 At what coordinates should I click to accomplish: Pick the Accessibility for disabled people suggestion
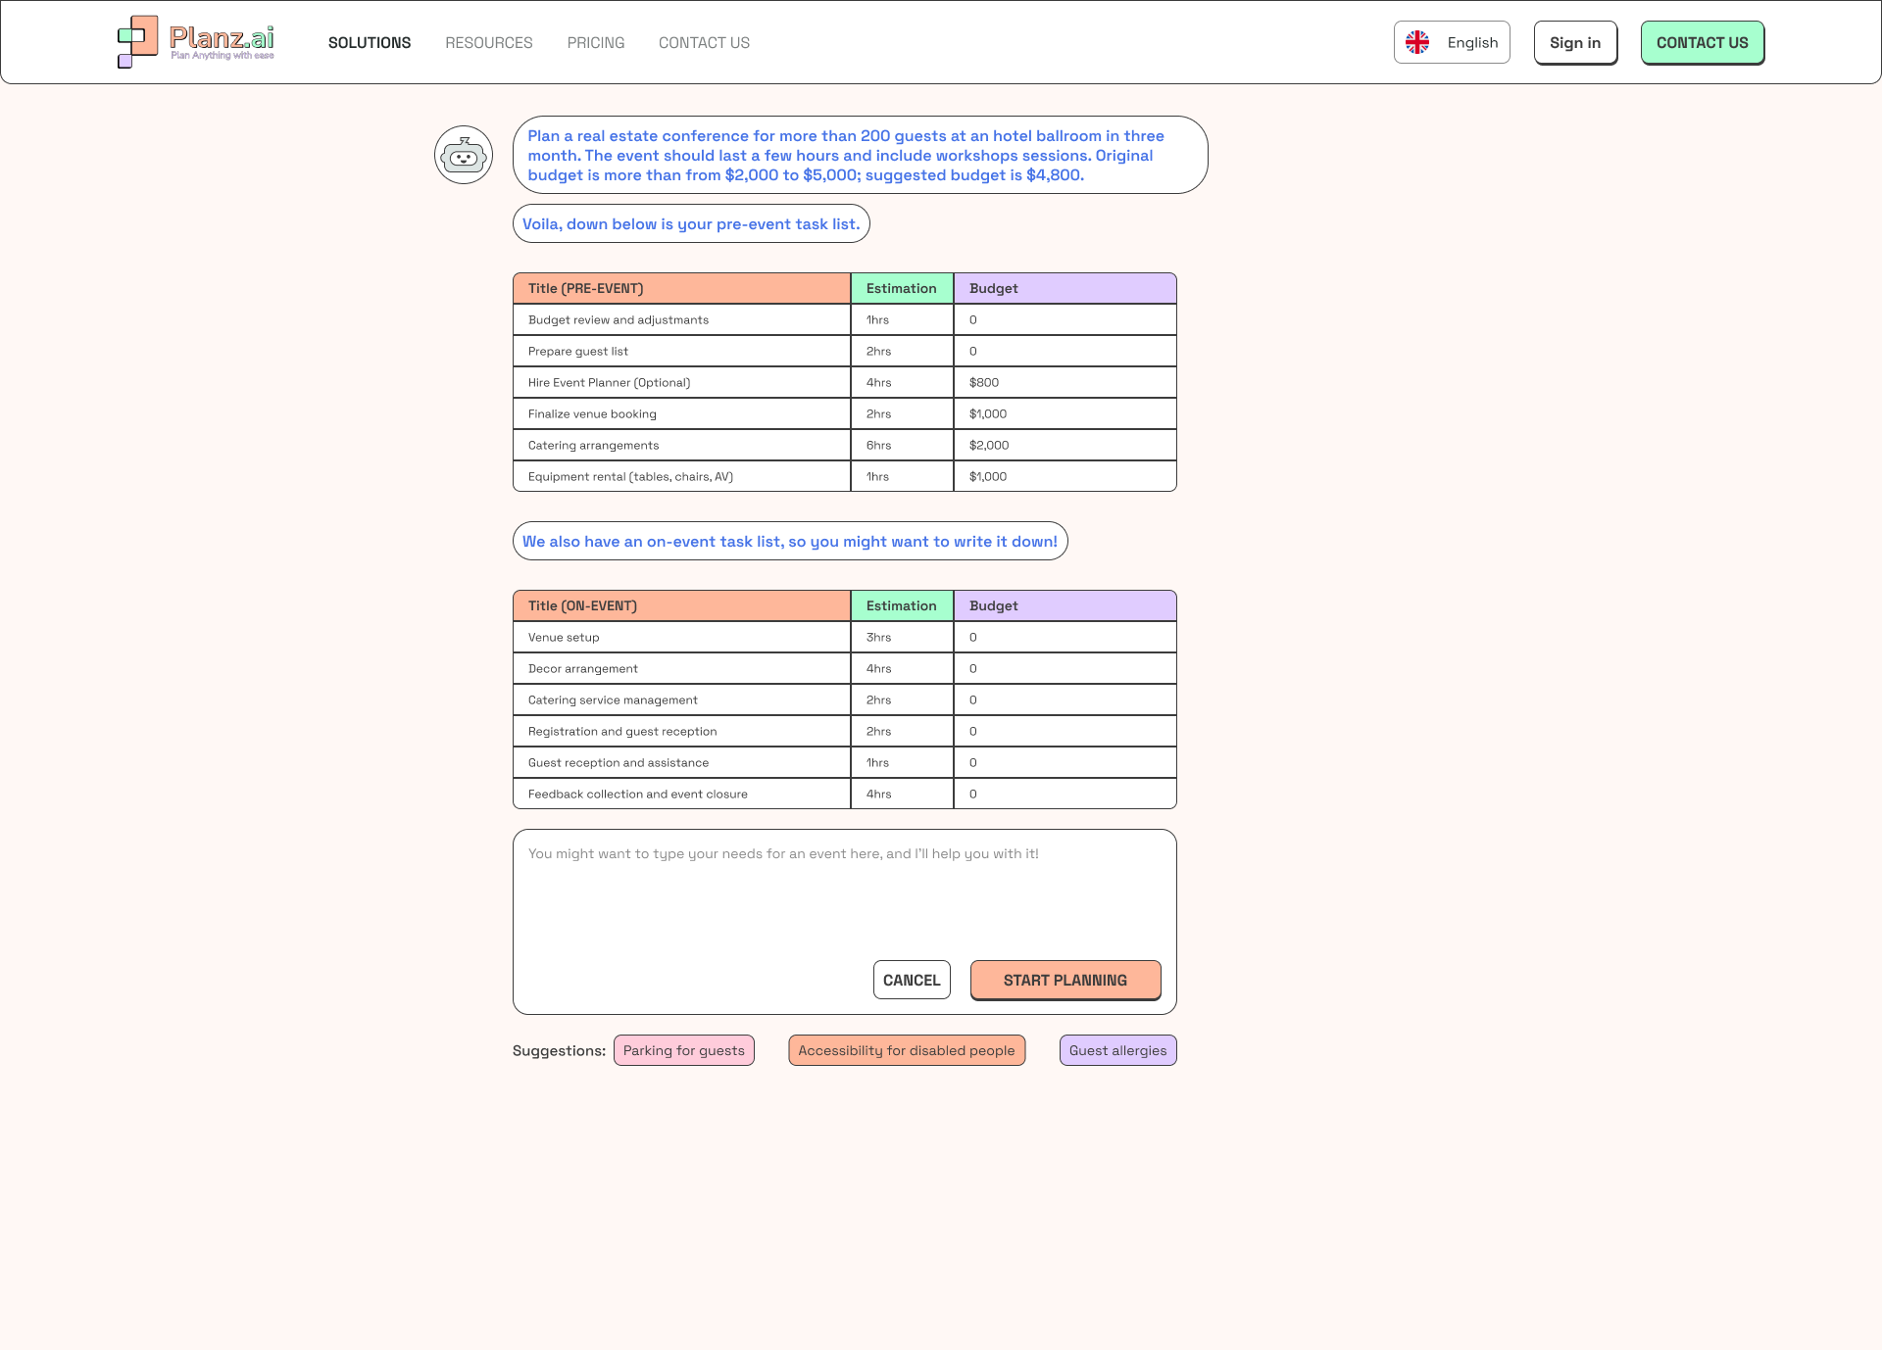[x=907, y=1050]
